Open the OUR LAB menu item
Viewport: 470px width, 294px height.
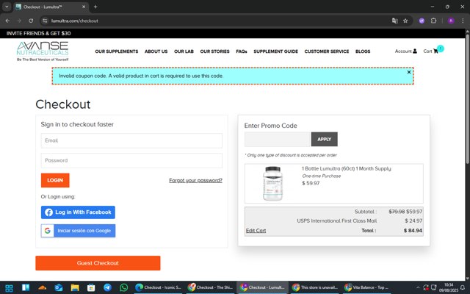184,51
